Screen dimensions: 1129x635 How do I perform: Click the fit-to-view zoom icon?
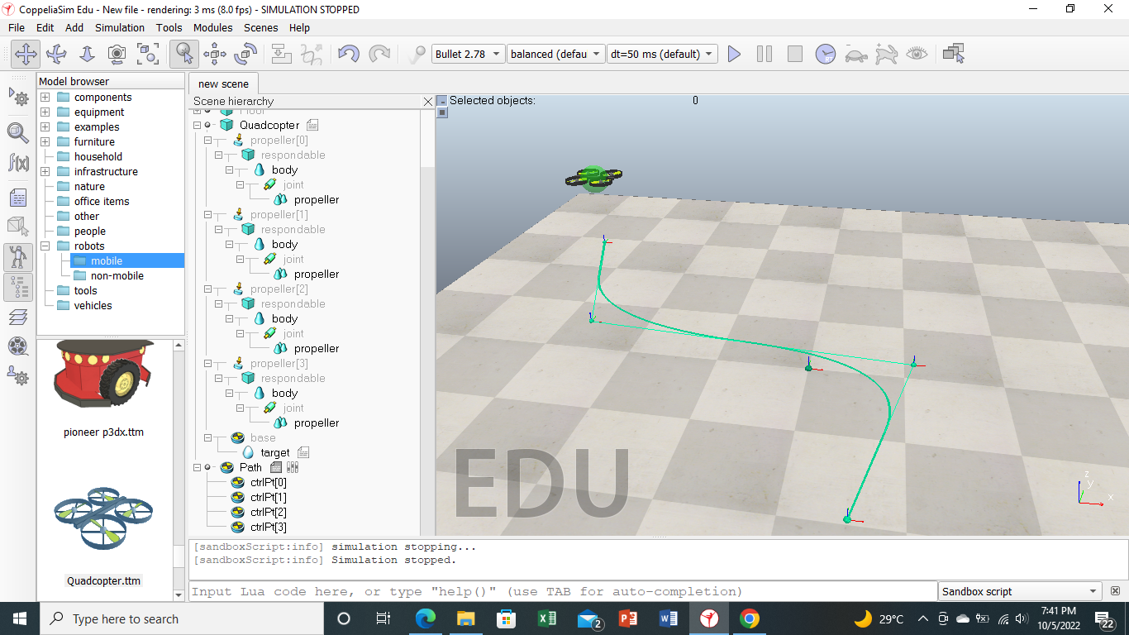pyautogui.click(x=147, y=55)
